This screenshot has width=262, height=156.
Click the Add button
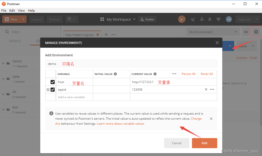click(204, 143)
